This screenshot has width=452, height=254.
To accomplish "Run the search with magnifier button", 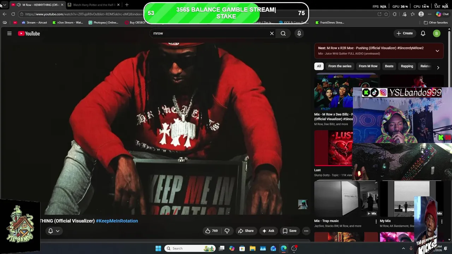I will click(283, 33).
